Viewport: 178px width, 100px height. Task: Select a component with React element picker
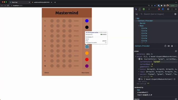[x=137, y=14]
